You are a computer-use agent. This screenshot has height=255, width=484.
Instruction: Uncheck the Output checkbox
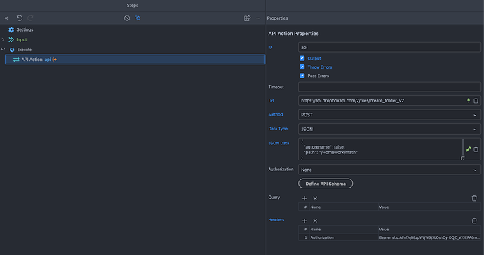302,58
